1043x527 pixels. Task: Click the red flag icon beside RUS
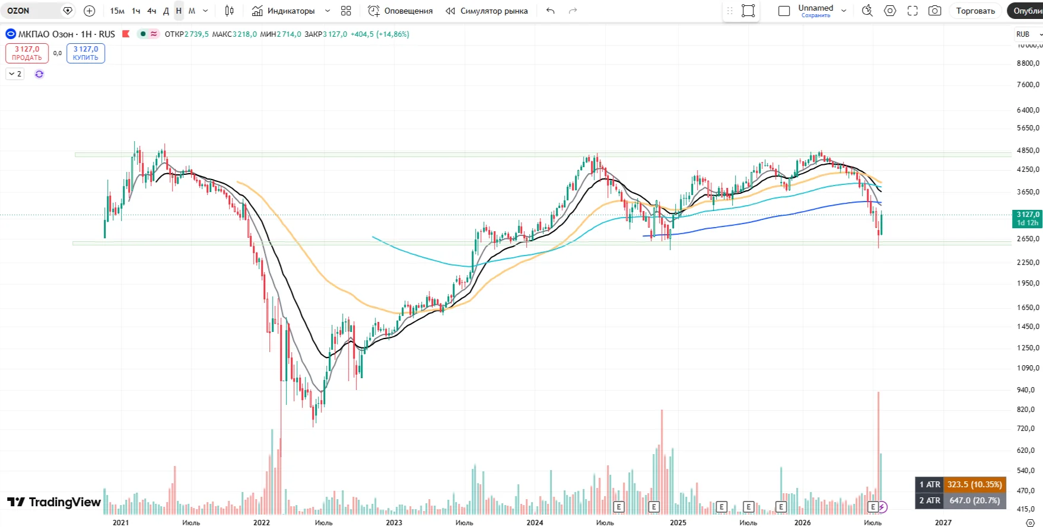126,34
